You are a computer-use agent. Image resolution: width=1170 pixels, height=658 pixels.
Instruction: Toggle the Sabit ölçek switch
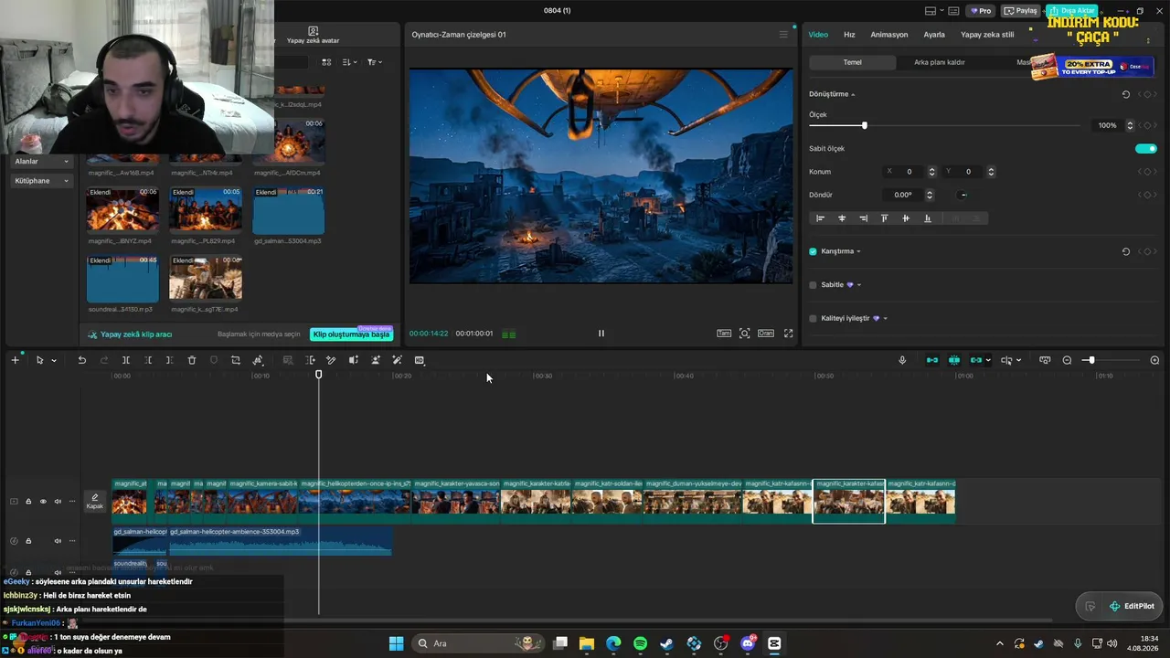[1146, 149]
